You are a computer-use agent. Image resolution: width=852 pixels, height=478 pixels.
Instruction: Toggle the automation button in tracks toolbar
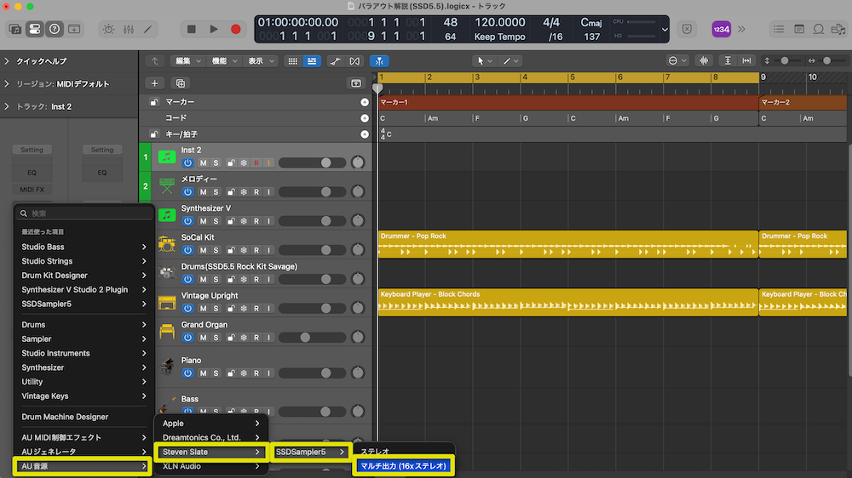(335, 61)
